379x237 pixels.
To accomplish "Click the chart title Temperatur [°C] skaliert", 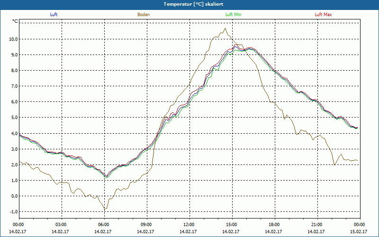I will [x=193, y=4].
